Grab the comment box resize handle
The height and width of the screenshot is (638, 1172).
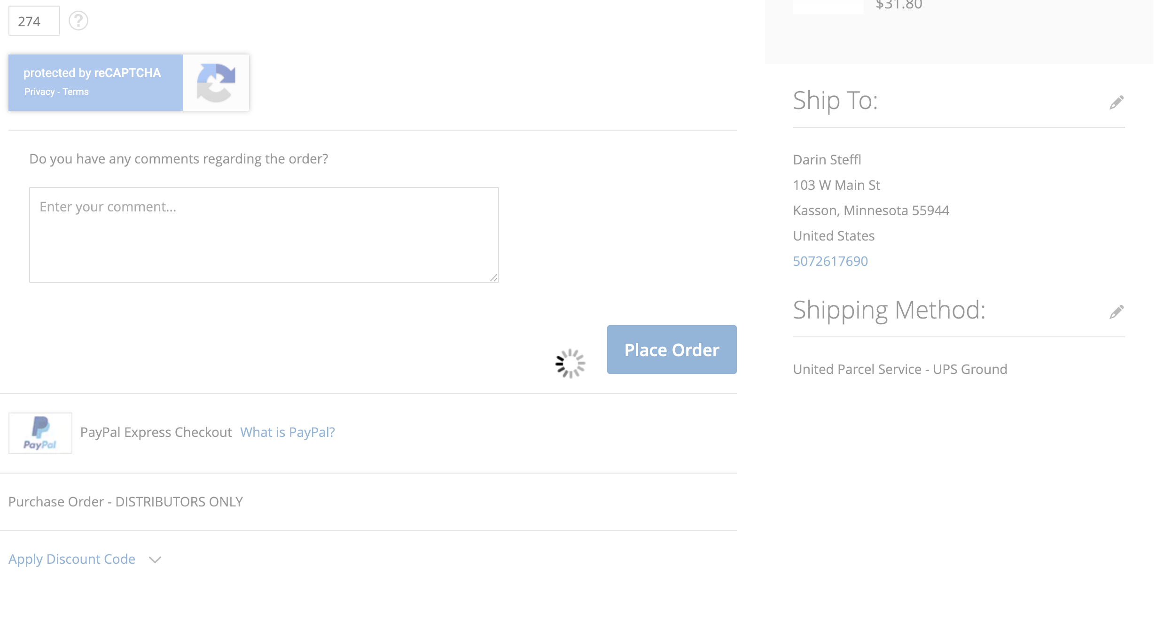coord(493,278)
